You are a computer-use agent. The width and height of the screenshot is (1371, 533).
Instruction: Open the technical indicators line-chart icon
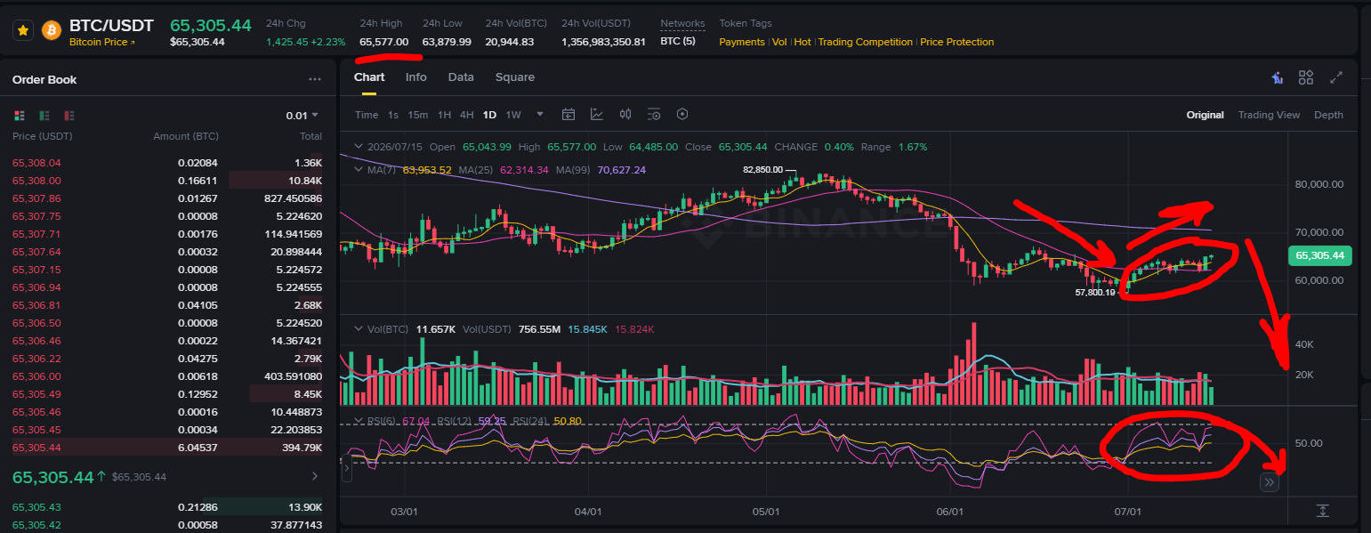[597, 114]
